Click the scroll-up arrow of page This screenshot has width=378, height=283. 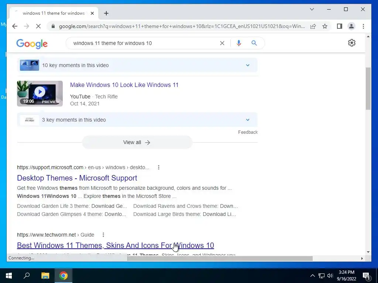click(x=368, y=36)
